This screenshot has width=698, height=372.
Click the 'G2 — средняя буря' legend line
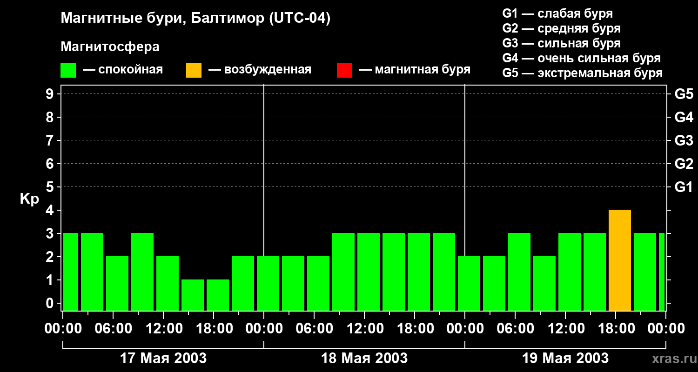coord(561,28)
